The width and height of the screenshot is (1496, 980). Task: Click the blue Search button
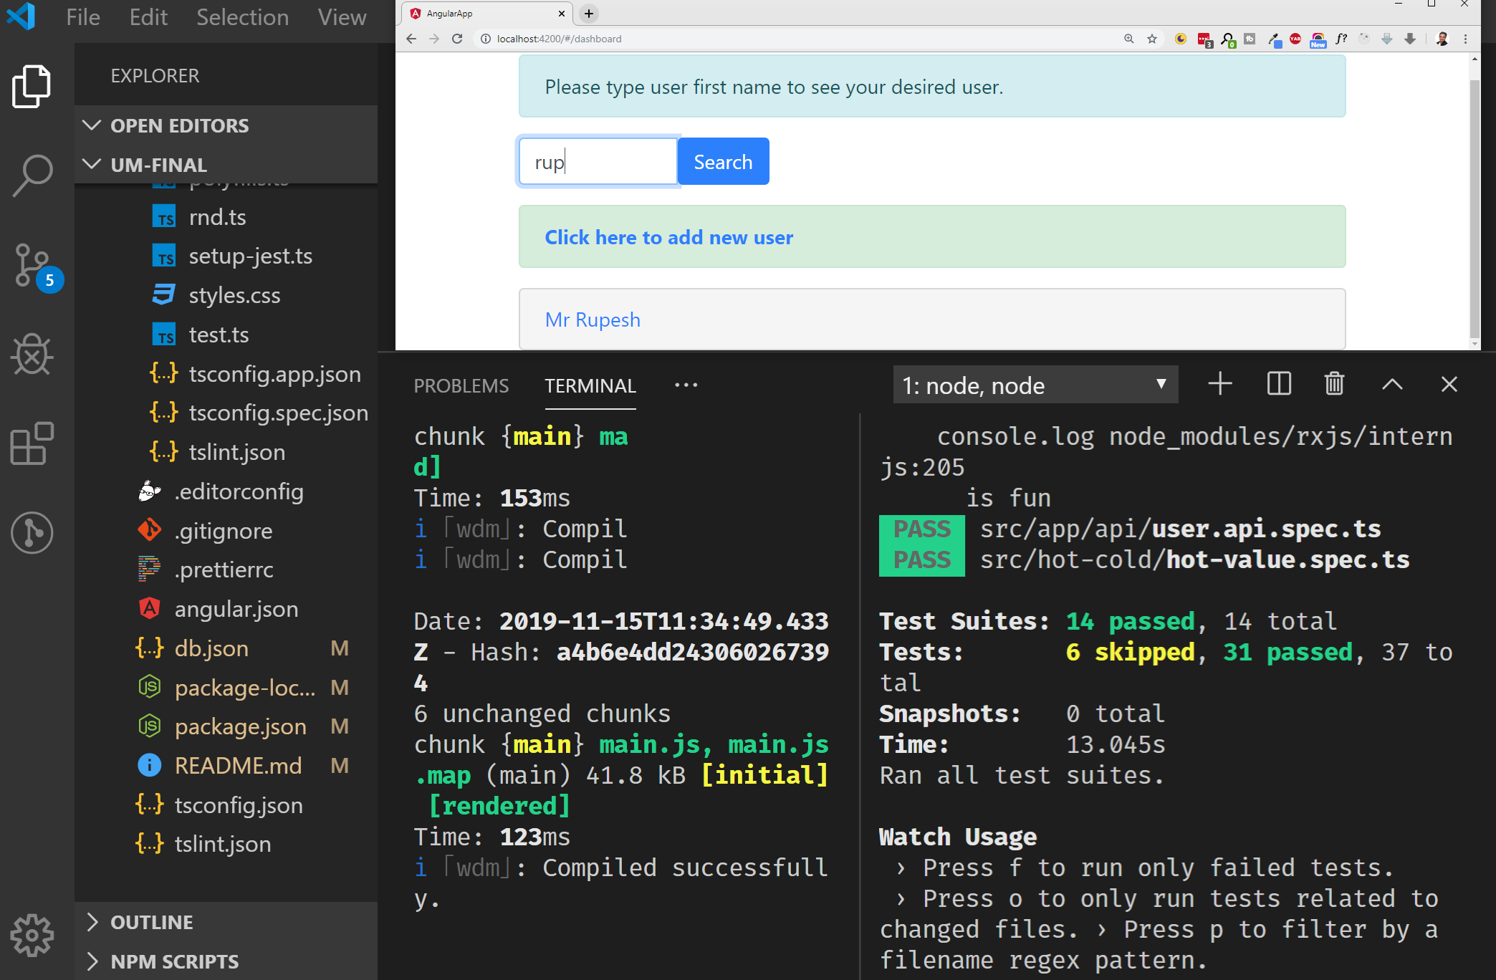(723, 162)
